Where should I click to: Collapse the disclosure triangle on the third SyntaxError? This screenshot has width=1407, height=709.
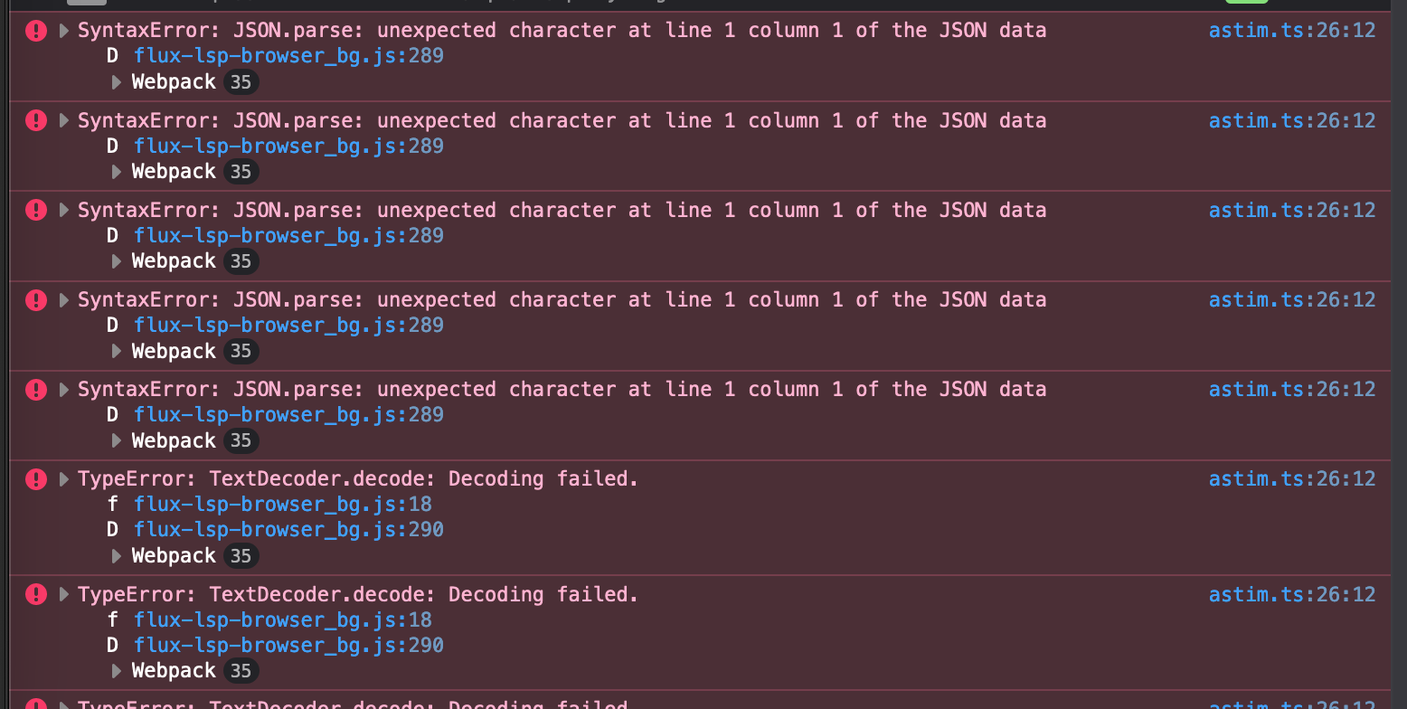pos(63,210)
